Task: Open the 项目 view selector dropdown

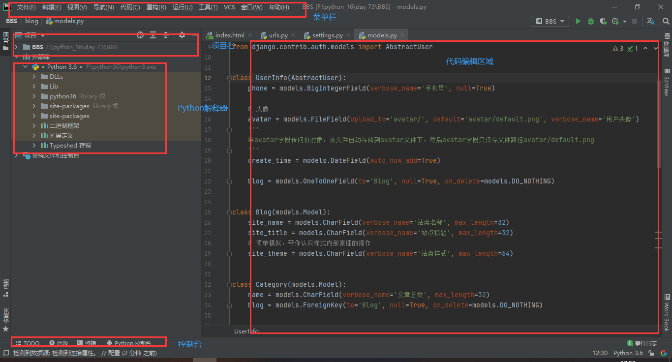Action: [x=31, y=35]
